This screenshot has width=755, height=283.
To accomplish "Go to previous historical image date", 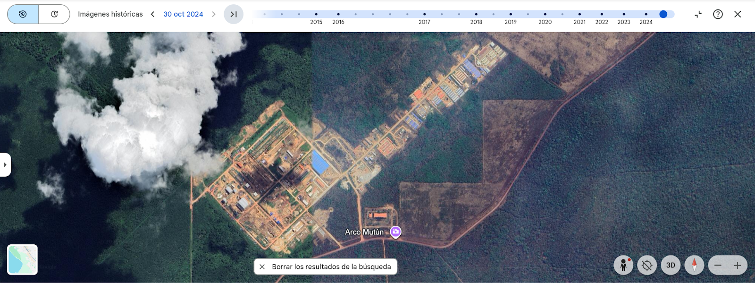I will point(152,14).
